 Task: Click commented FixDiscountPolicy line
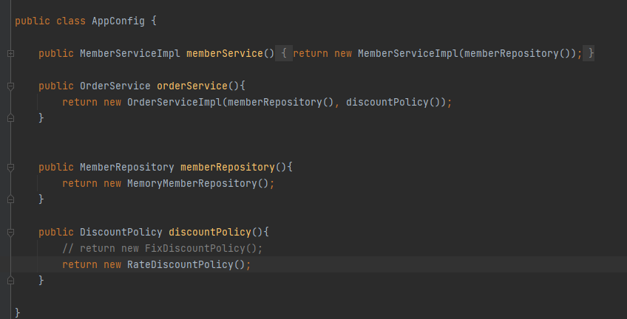[x=163, y=248]
